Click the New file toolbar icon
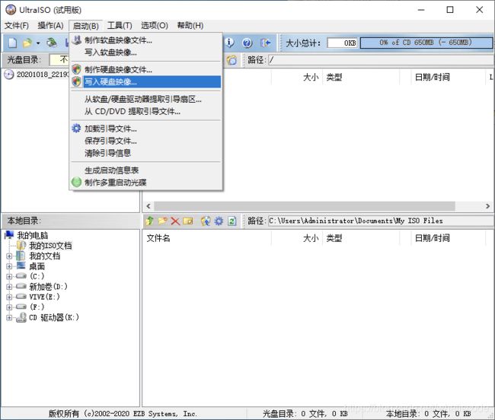495x420 pixels. pos(12,43)
